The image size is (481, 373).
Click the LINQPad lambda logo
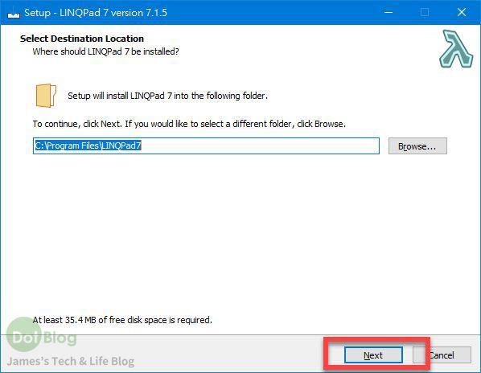coord(456,49)
